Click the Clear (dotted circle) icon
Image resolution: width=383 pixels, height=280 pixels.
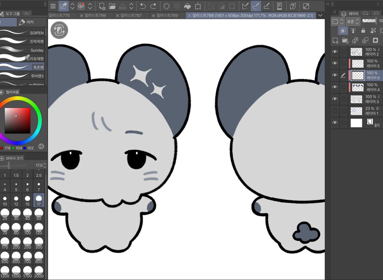tap(167, 6)
